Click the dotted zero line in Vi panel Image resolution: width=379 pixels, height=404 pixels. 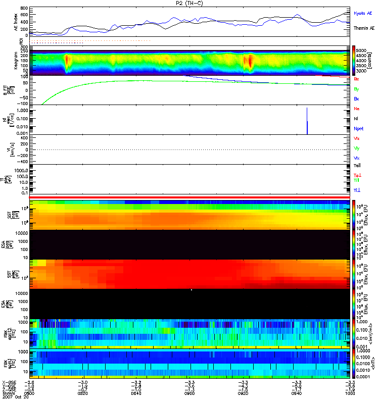(x=189, y=149)
